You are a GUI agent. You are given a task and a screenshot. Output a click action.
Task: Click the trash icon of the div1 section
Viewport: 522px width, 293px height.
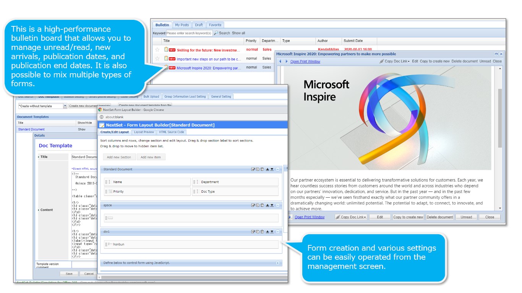(x=262, y=232)
